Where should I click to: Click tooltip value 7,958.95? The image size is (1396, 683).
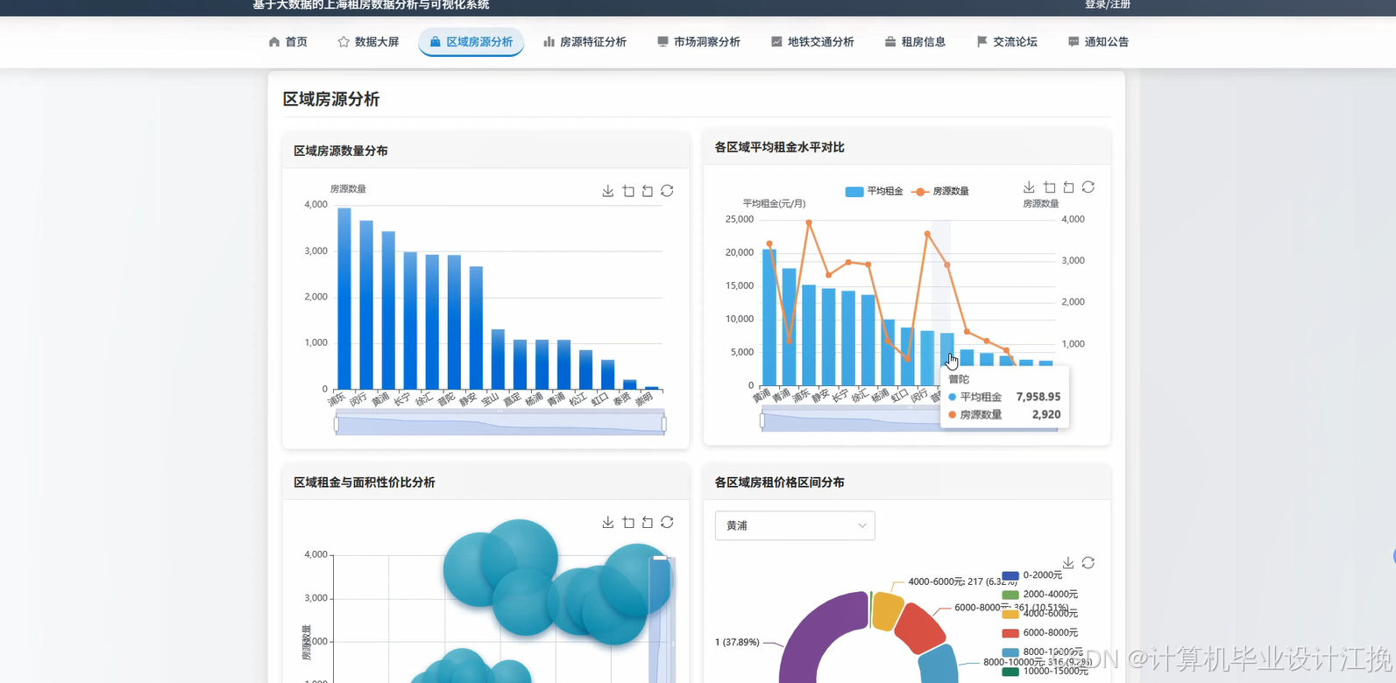pyautogui.click(x=1038, y=397)
